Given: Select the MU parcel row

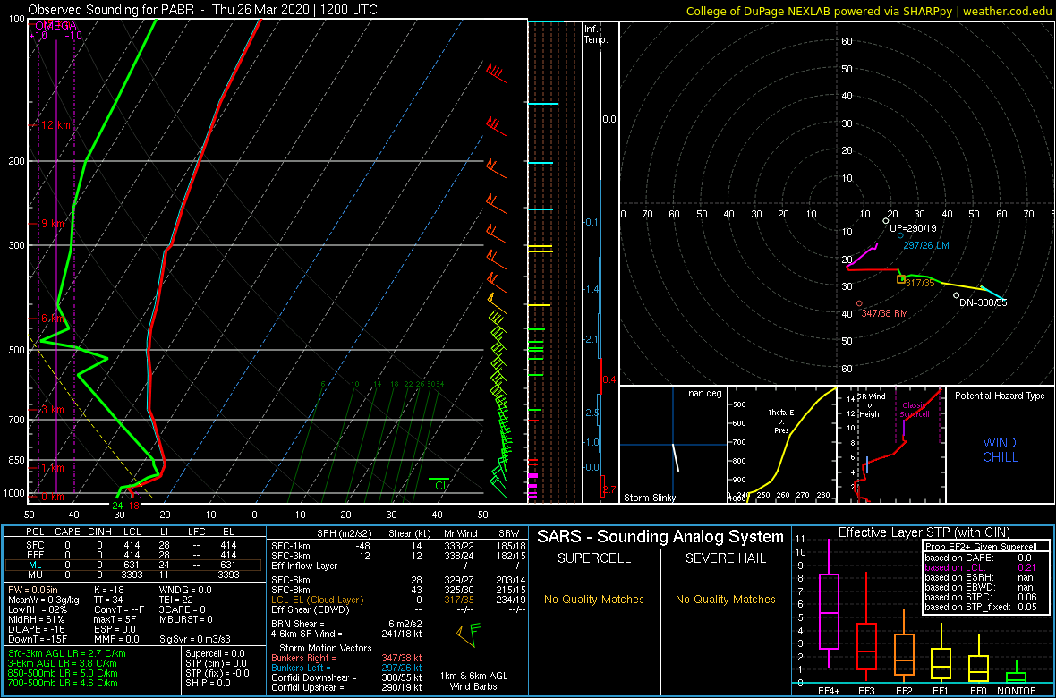Looking at the screenshot, I should (134, 575).
